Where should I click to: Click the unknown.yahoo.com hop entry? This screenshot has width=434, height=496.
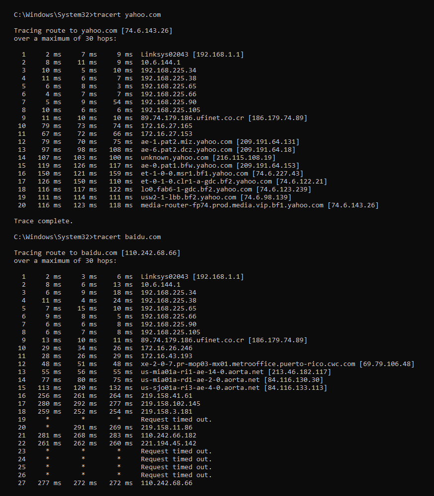click(x=175, y=158)
